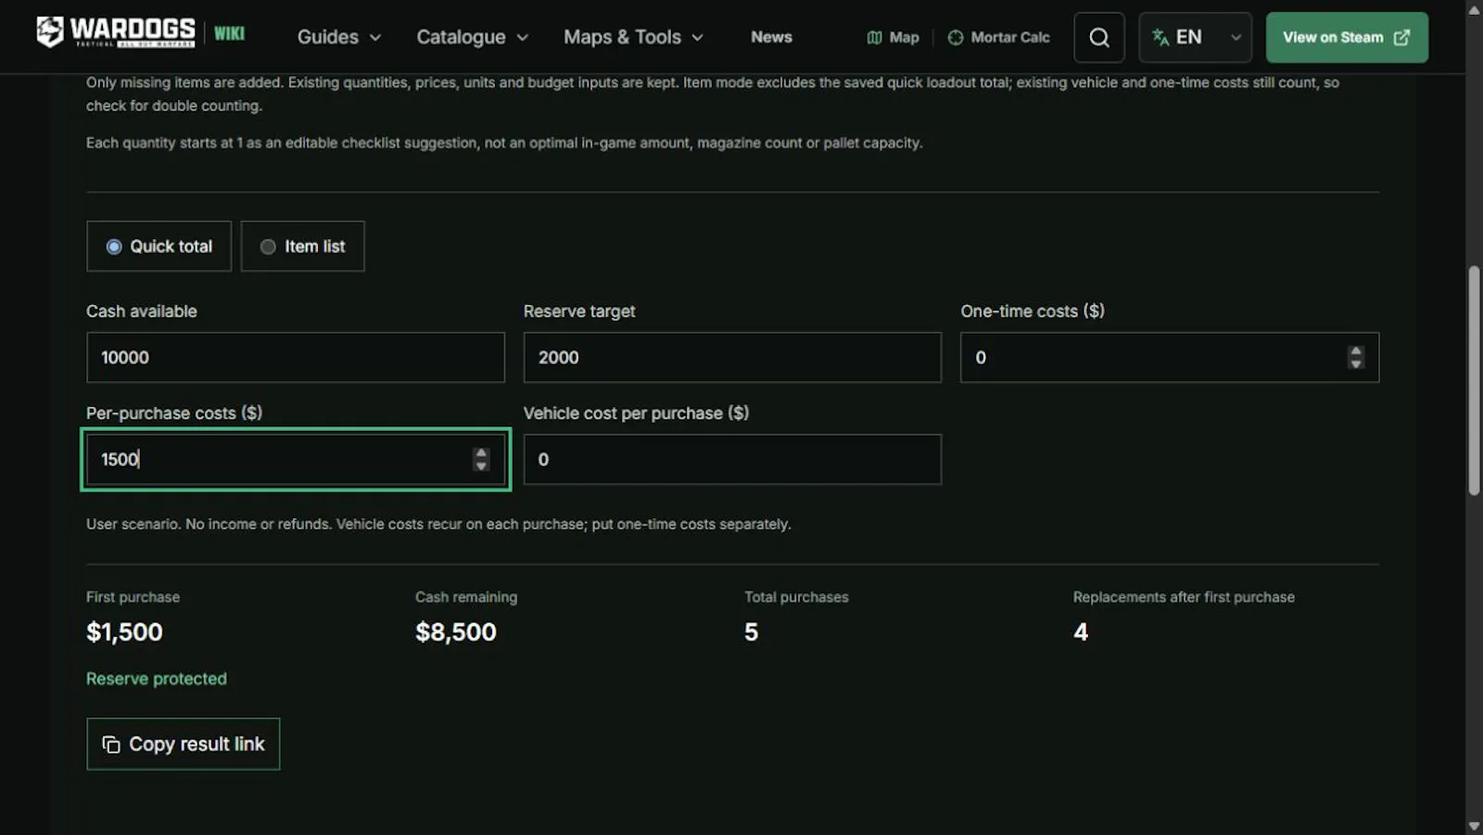Image resolution: width=1483 pixels, height=835 pixels.
Task: Click the Mortar Calc crosshair icon
Action: click(x=956, y=38)
